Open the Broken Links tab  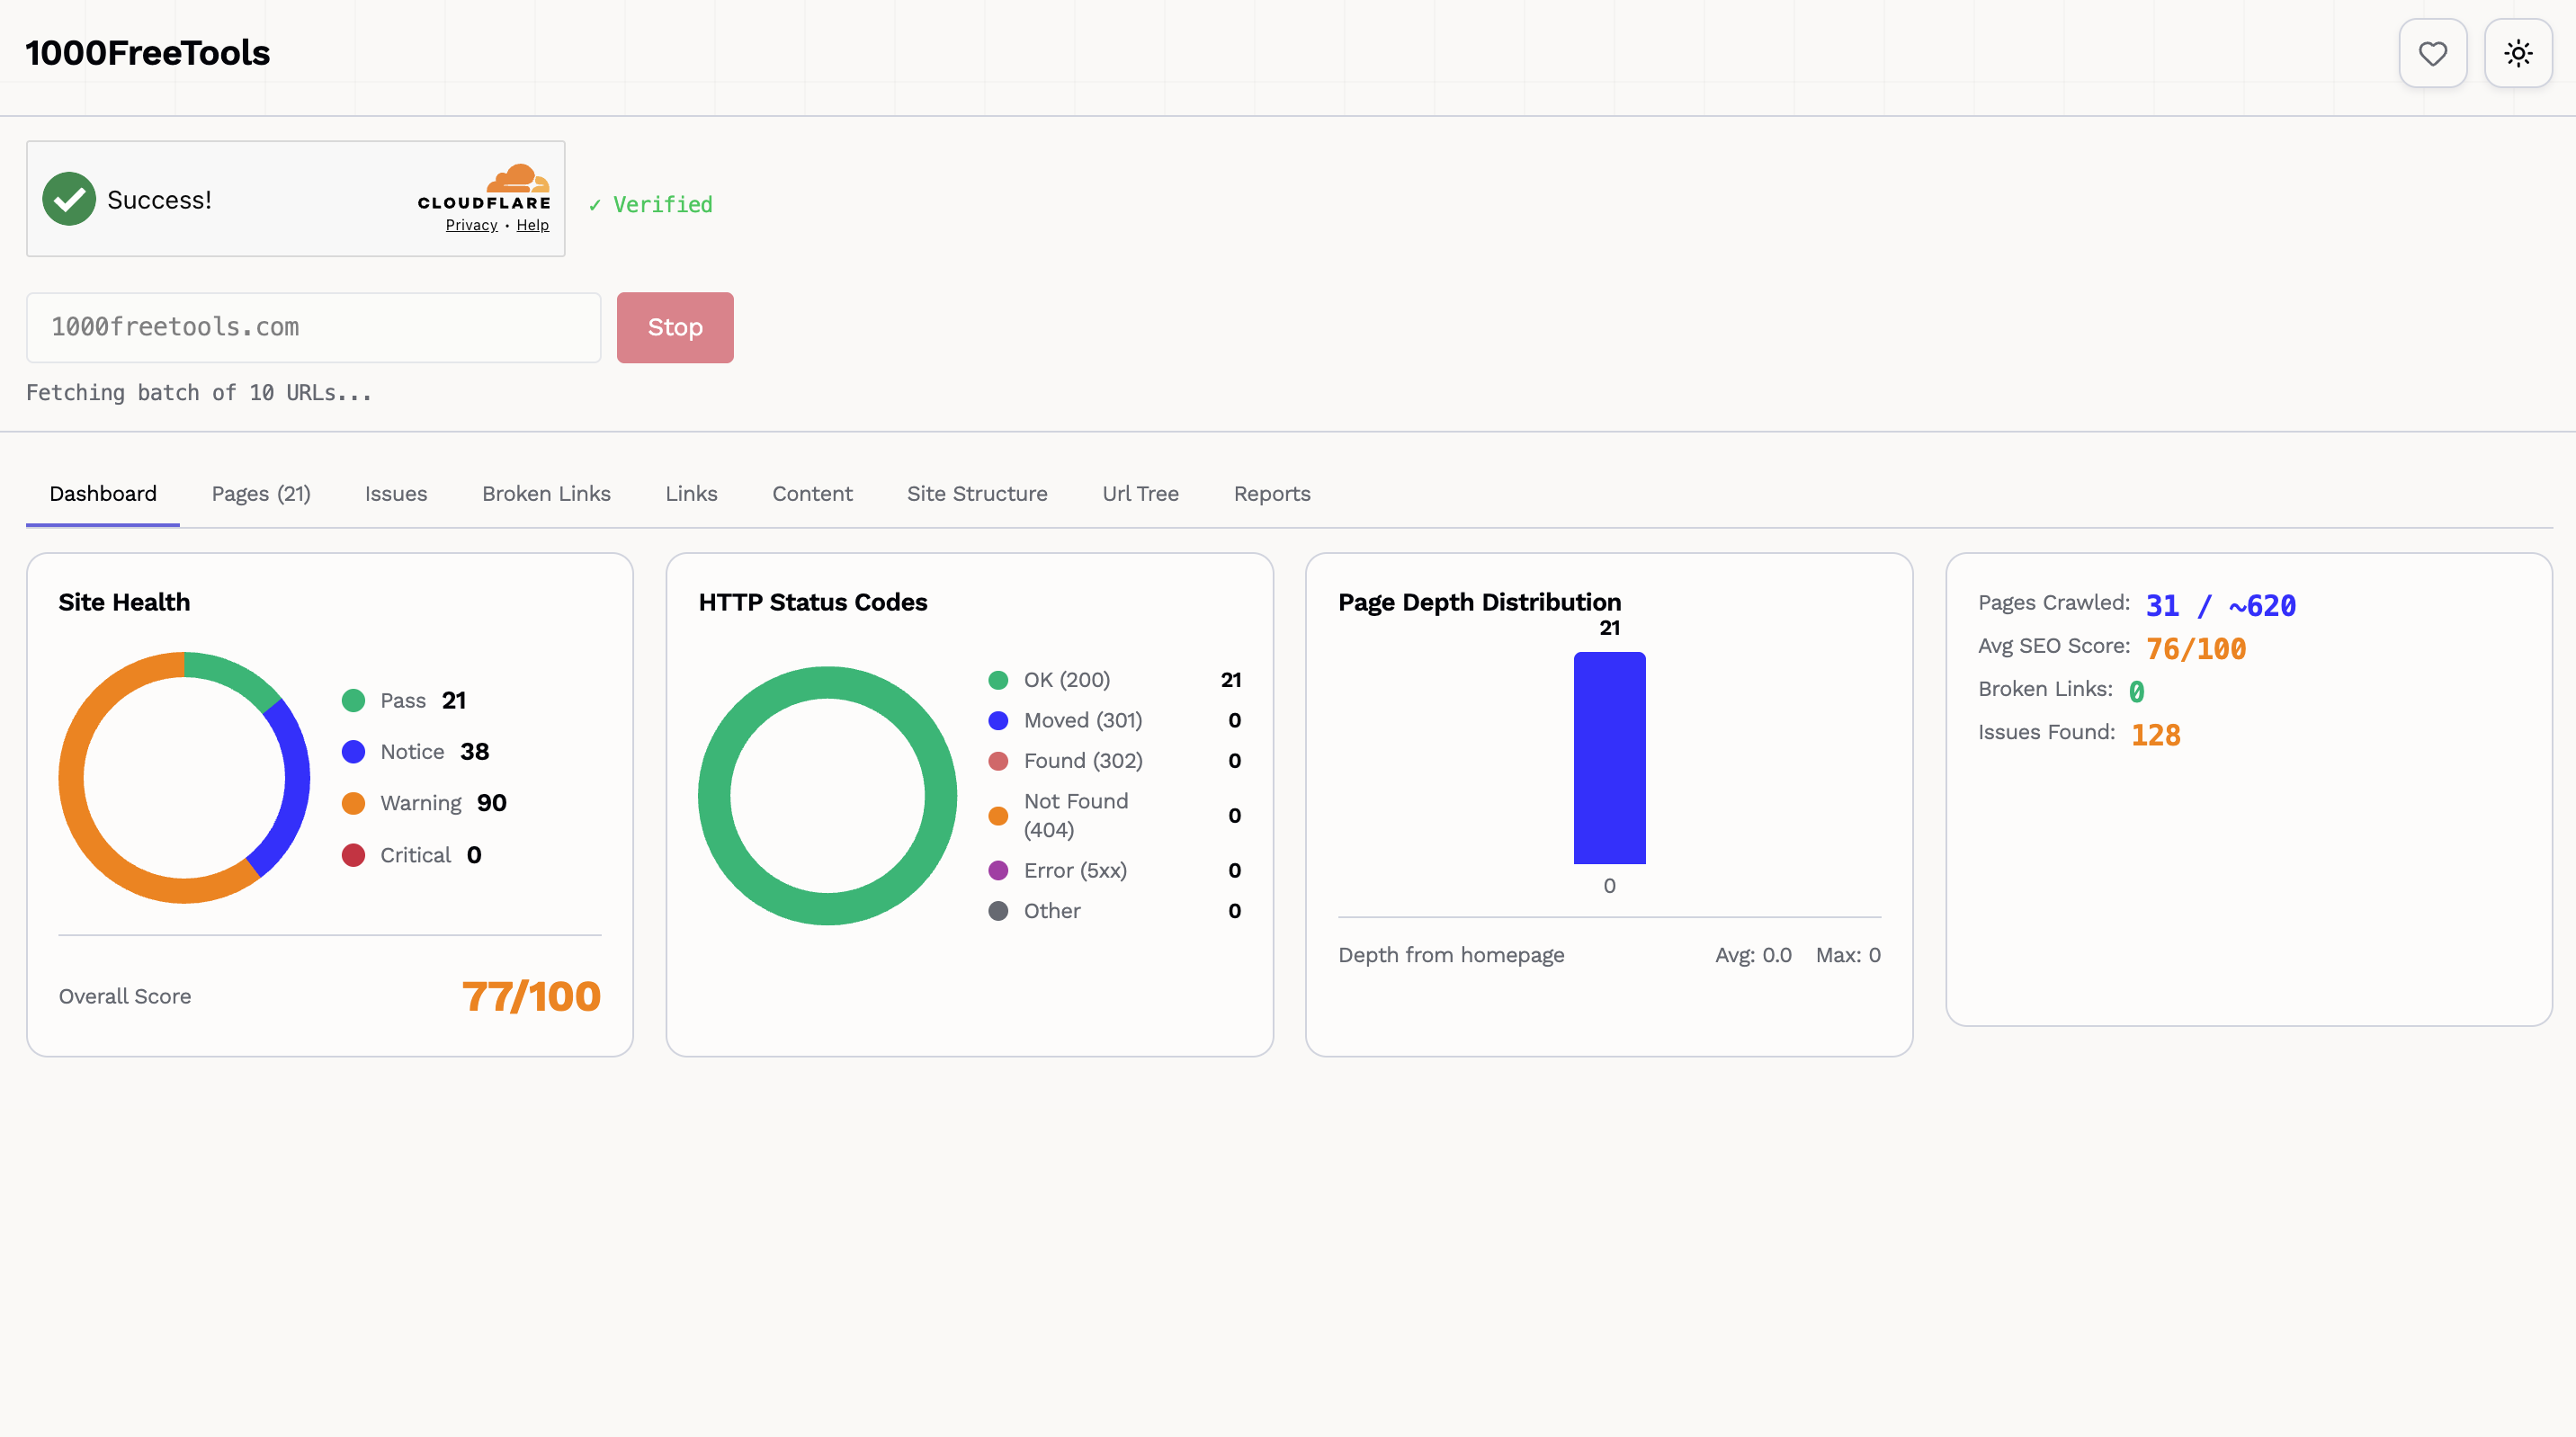click(546, 493)
